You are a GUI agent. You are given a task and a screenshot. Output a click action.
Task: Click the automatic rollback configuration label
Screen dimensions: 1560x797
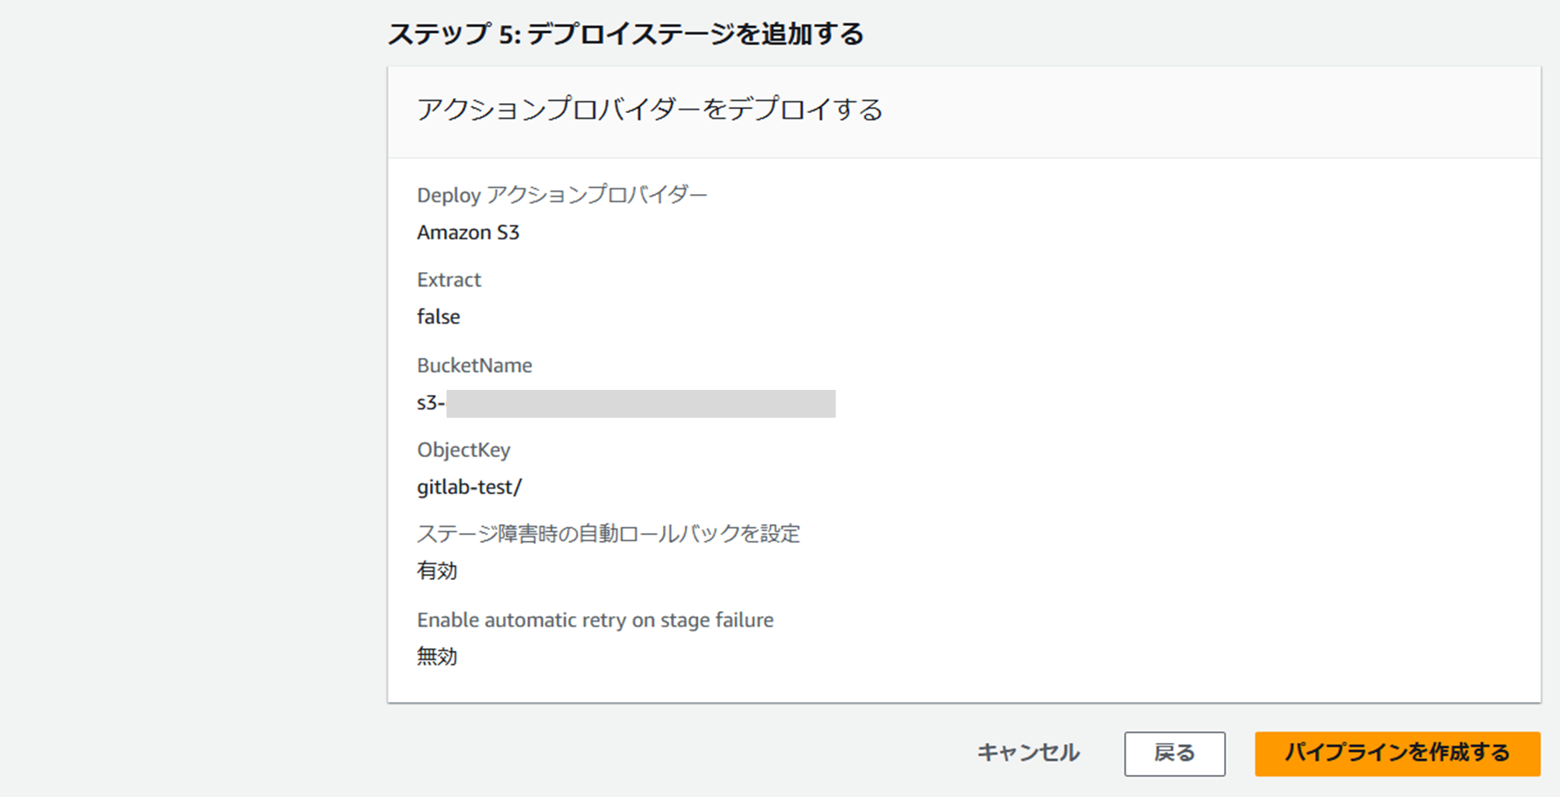(610, 533)
